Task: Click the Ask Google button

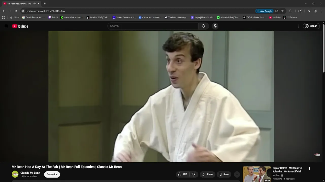Action: (264, 11)
